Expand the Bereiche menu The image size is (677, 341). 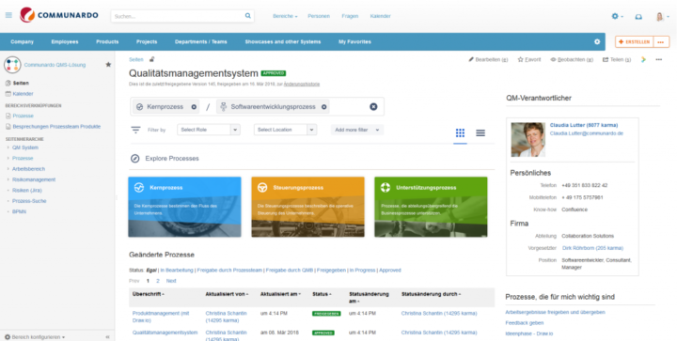click(x=285, y=16)
